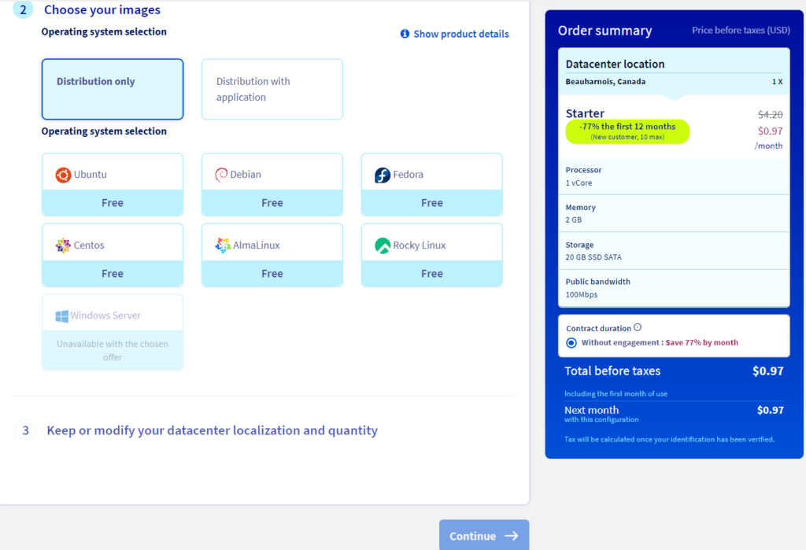
Task: Click the green -77% promotion badge
Action: (627, 131)
